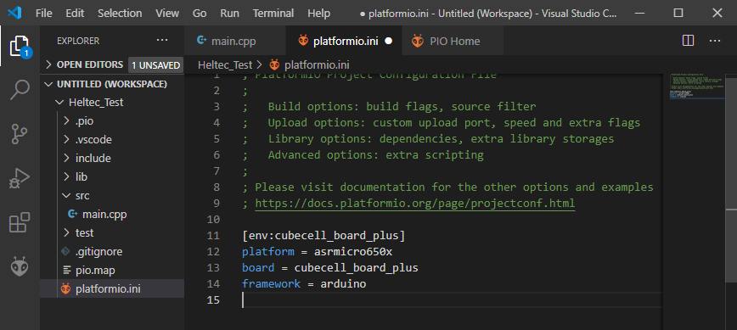737x330 pixels.
Task: Open Run and Debug view icon
Action: (x=20, y=178)
